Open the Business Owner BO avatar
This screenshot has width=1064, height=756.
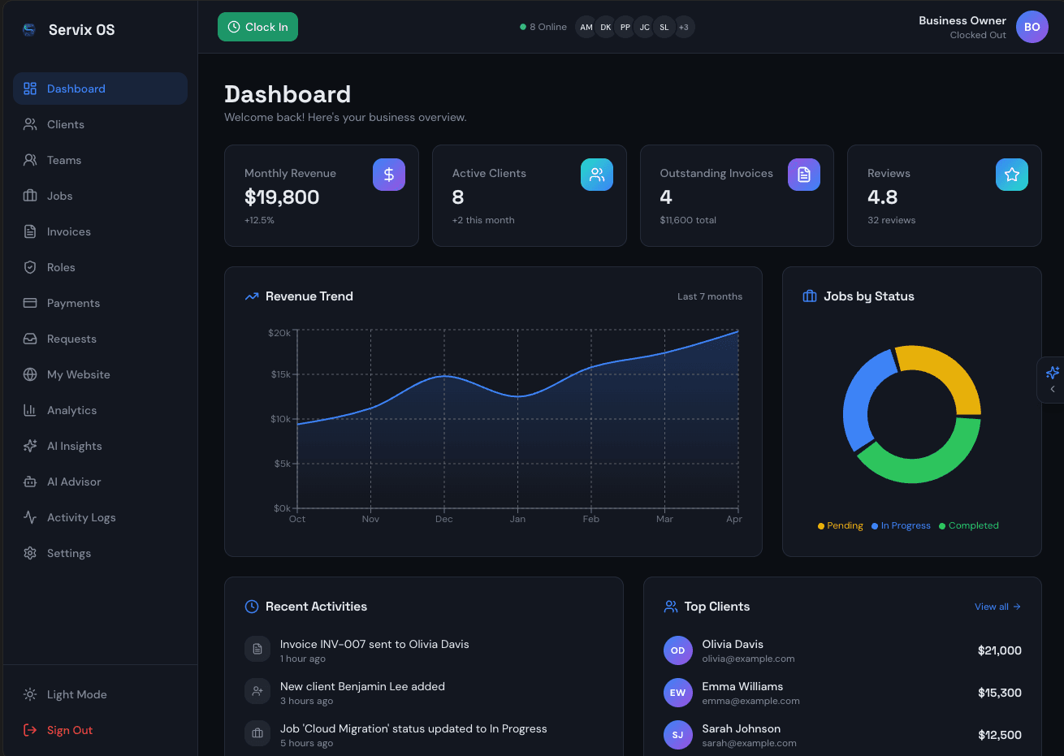1032,27
